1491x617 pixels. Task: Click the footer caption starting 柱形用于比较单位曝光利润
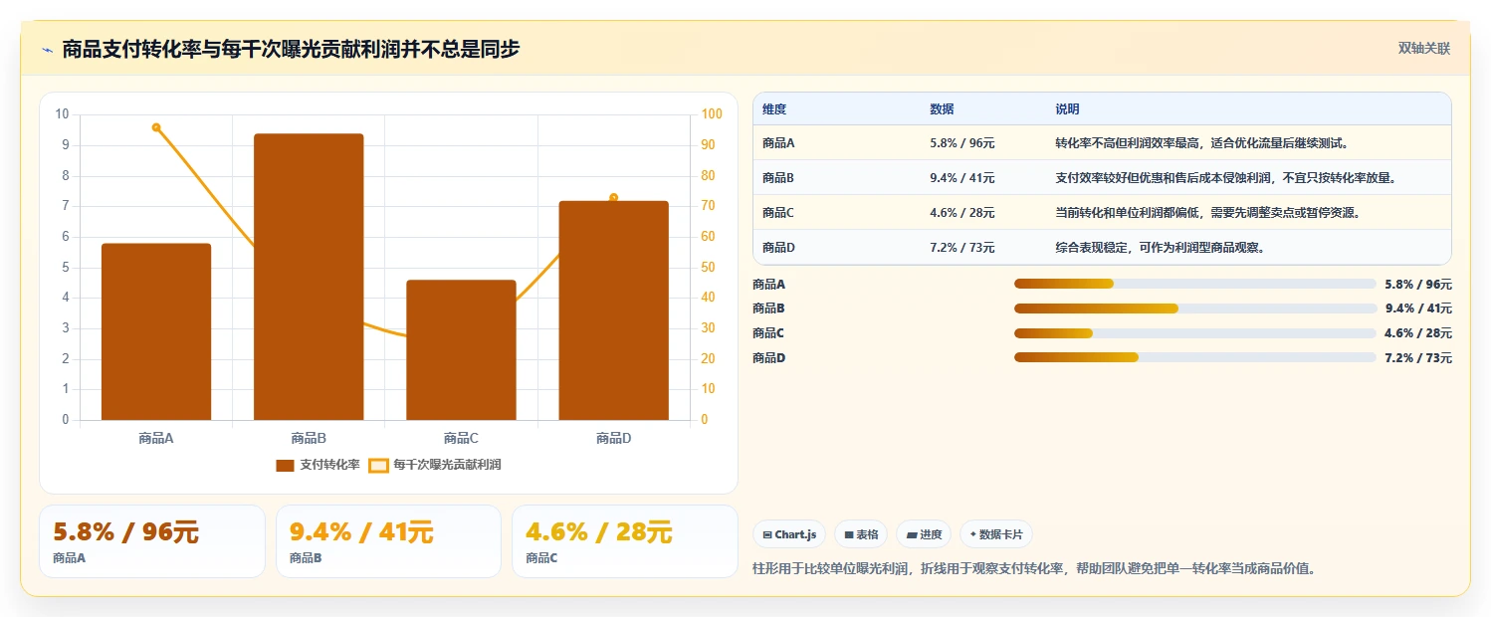1035,569
